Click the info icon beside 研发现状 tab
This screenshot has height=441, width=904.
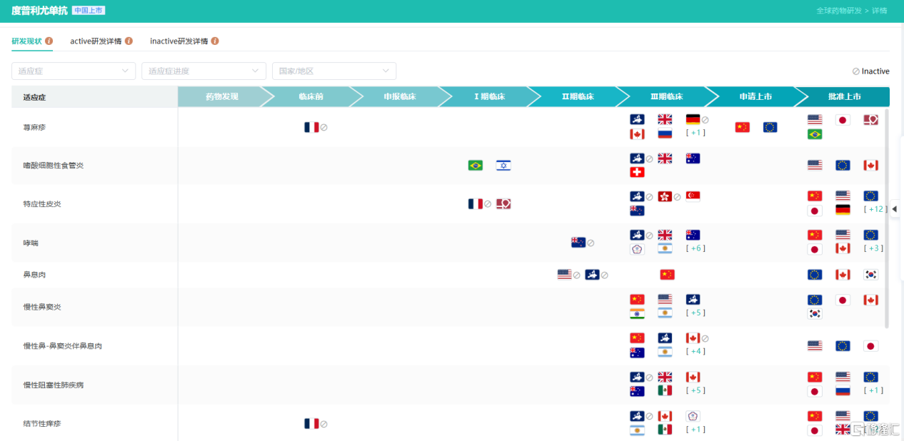(49, 41)
